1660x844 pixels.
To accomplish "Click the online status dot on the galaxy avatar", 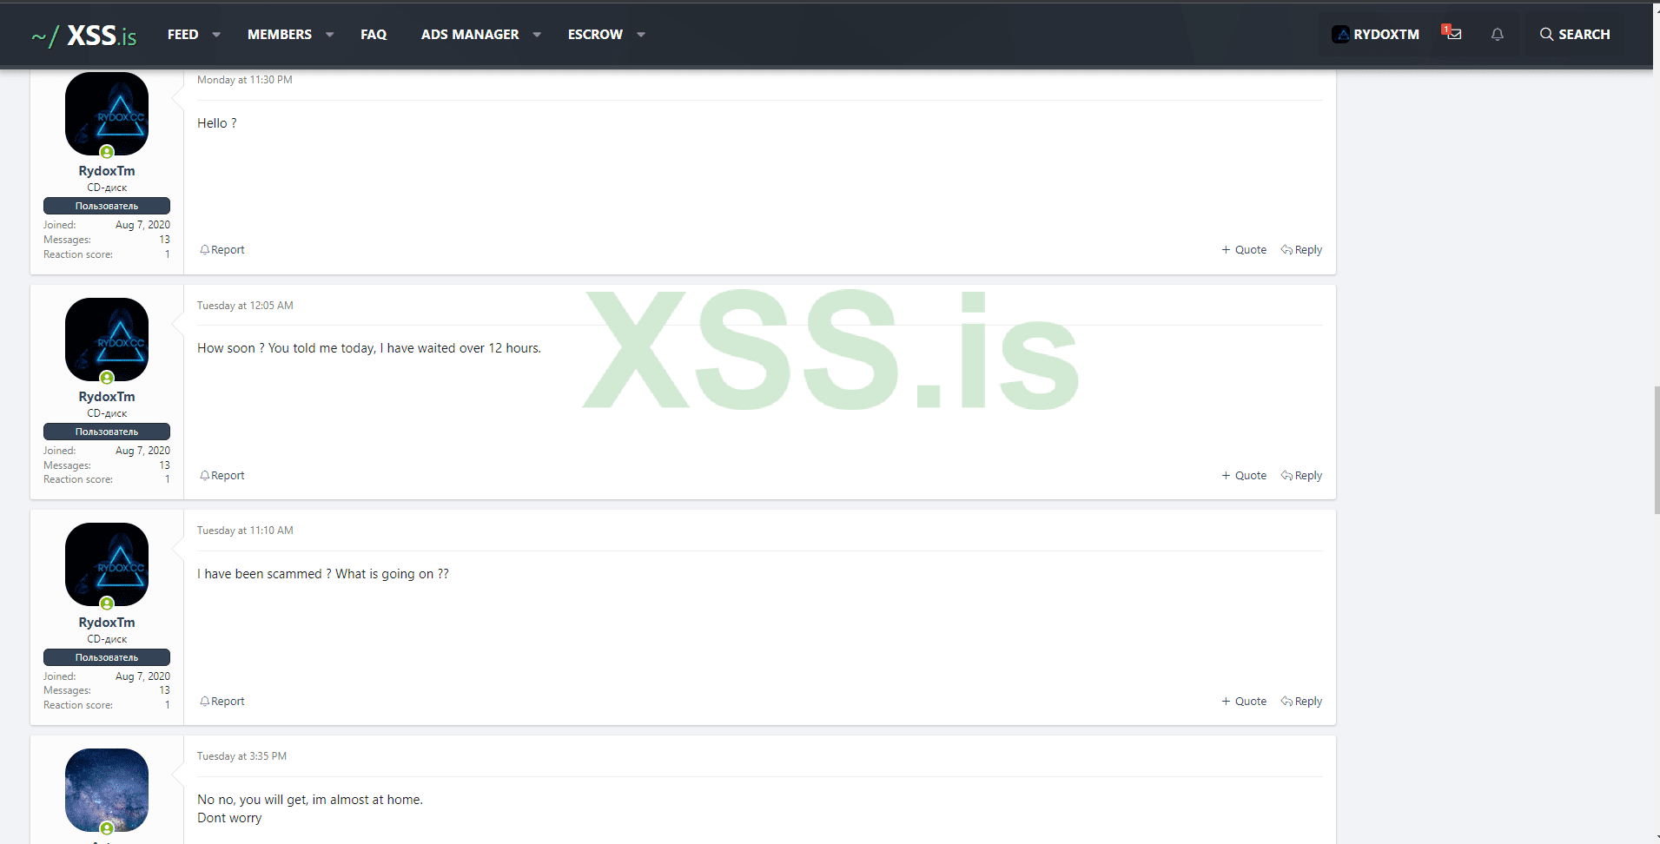I will coord(107,828).
